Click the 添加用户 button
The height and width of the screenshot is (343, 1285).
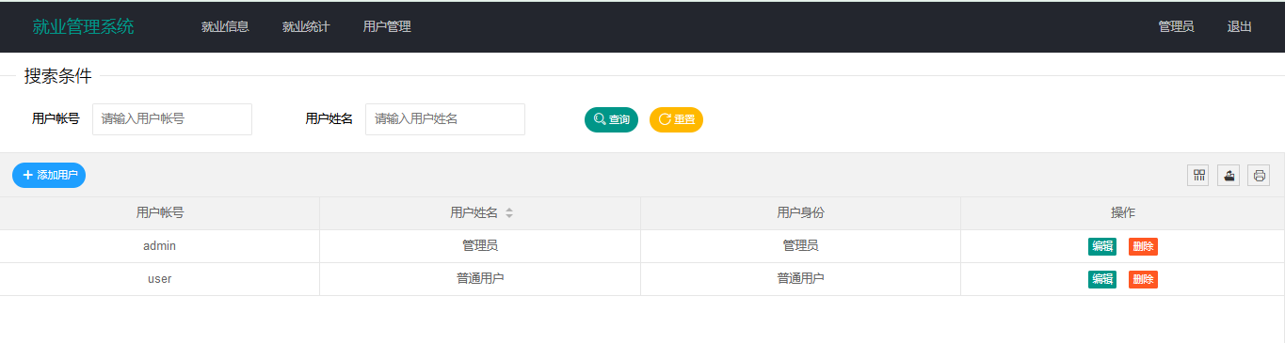[49, 175]
